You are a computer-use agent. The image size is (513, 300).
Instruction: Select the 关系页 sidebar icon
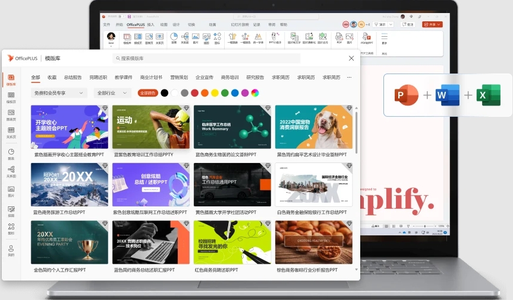pyautogui.click(x=11, y=130)
